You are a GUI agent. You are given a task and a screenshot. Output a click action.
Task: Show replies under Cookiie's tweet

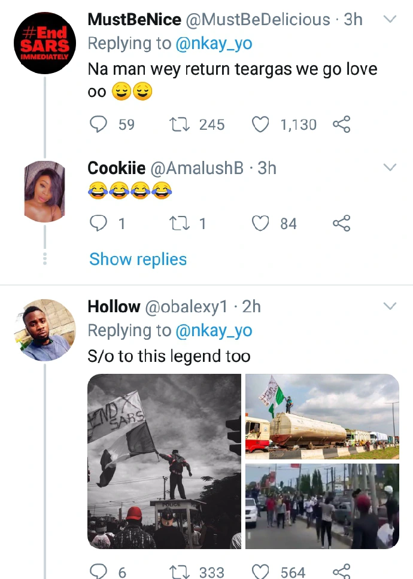click(x=138, y=259)
